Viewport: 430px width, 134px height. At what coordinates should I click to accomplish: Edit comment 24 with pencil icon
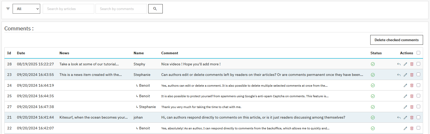[x=405, y=85]
